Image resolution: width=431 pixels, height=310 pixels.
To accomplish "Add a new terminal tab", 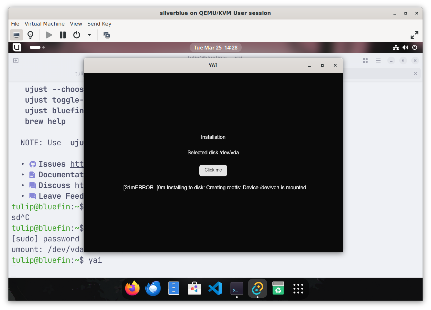I will tap(16, 61).
